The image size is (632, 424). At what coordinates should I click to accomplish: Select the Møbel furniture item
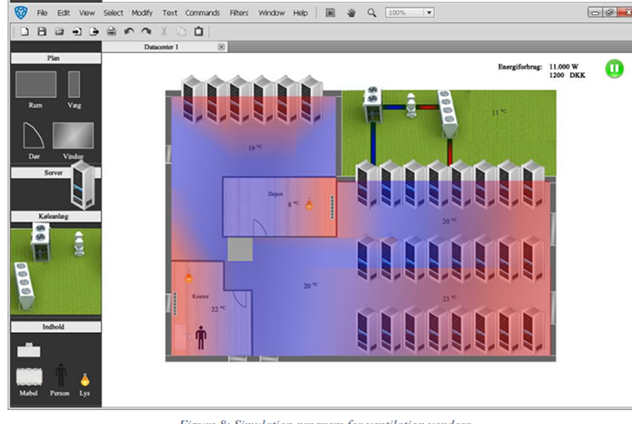[x=29, y=377]
